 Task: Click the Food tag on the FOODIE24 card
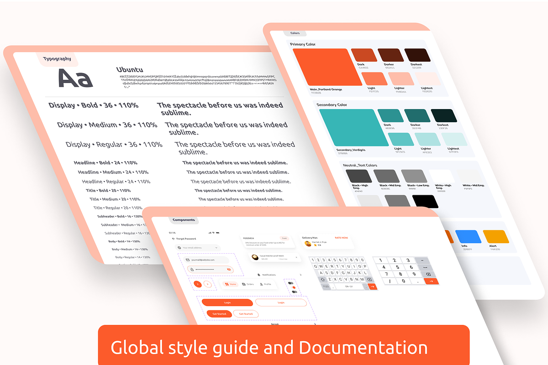pyautogui.click(x=284, y=238)
